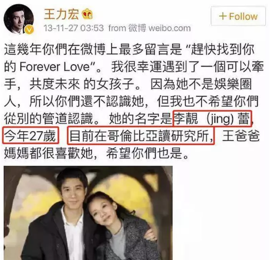The image size is (270, 260).
Task: Click the text 王爸爸 in the post
Action: 241,136
